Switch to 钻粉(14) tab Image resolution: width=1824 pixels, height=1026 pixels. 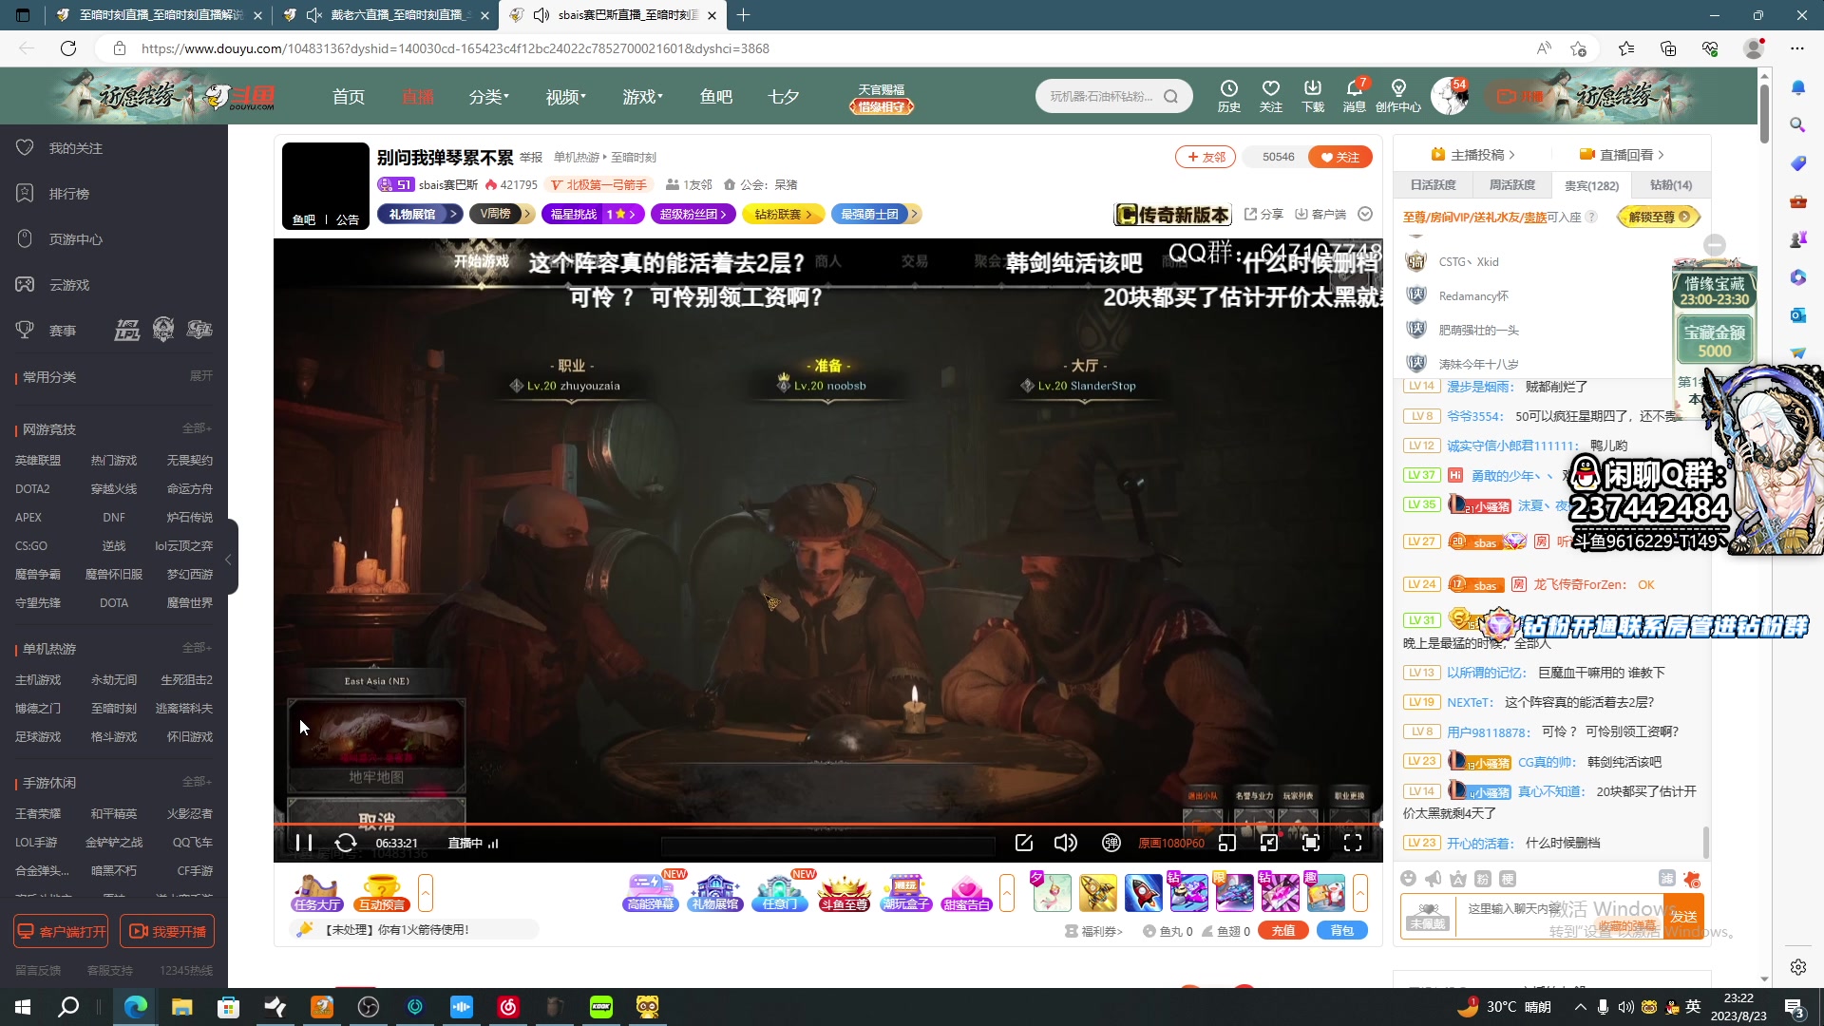1671,185
